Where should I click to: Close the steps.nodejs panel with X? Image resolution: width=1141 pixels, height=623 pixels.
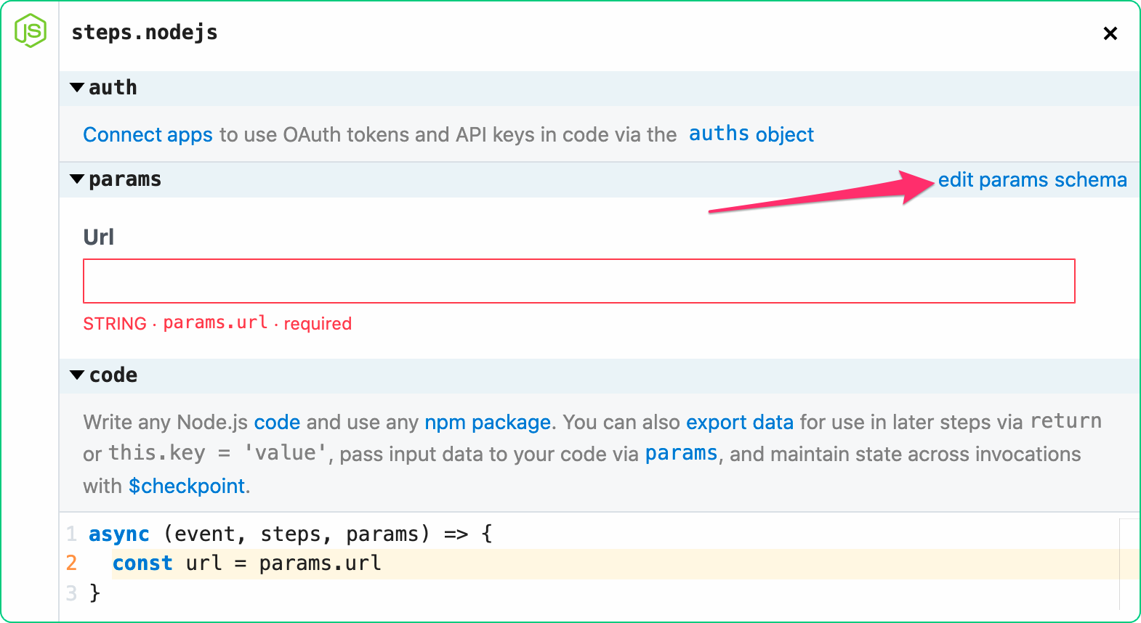tap(1110, 33)
